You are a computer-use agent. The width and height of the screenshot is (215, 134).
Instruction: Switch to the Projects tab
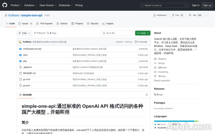point(77,23)
